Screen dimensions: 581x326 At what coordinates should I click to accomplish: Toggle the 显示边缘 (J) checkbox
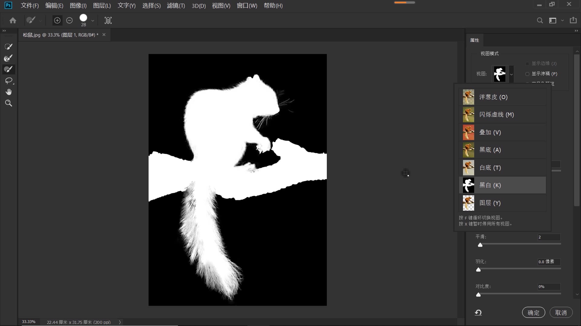[x=527, y=64]
